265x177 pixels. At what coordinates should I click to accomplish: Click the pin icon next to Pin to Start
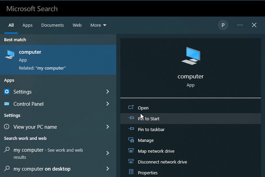click(131, 118)
